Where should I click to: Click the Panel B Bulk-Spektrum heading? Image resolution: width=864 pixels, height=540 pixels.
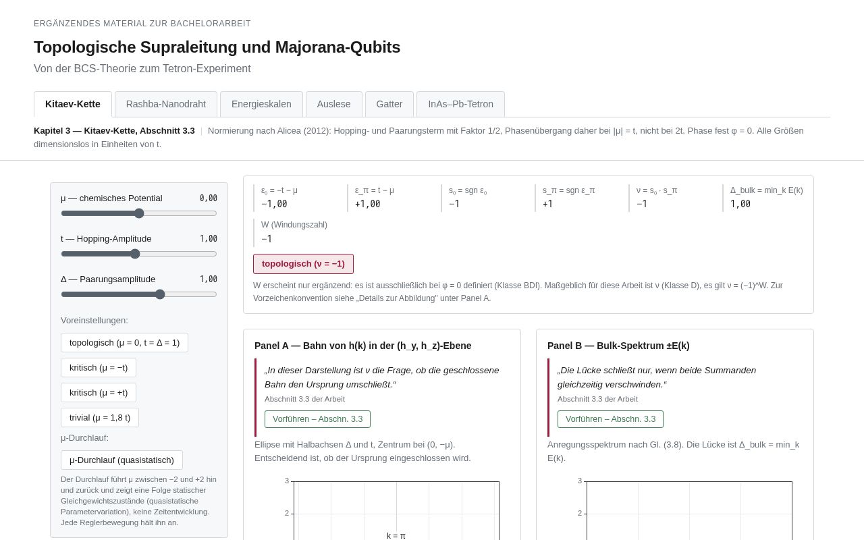(x=618, y=346)
